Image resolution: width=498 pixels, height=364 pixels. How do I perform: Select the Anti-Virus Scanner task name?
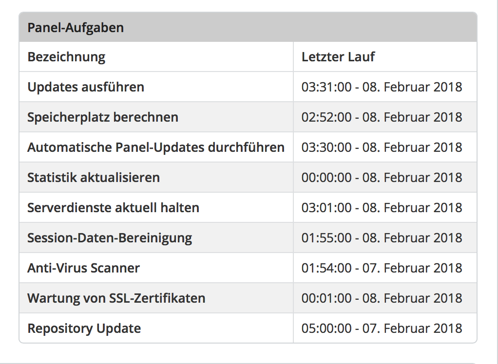coord(84,268)
